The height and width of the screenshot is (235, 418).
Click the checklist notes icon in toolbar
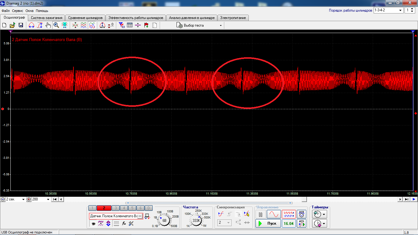(155, 25)
